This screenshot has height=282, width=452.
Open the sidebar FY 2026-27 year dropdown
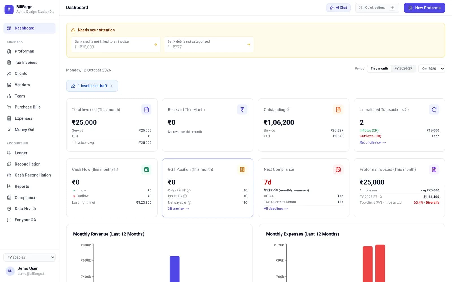pyautogui.click(x=29, y=257)
